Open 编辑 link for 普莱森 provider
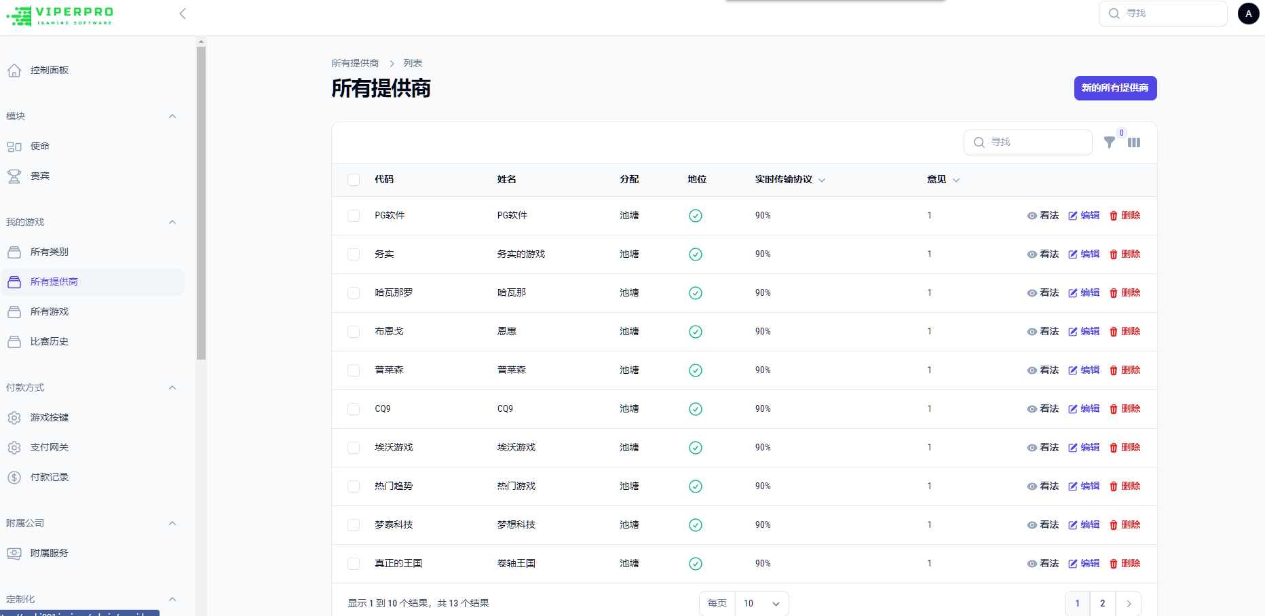Screen dimensions: 1265x616 point(1089,370)
